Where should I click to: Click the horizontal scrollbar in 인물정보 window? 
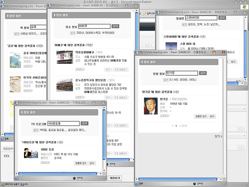point(178,179)
